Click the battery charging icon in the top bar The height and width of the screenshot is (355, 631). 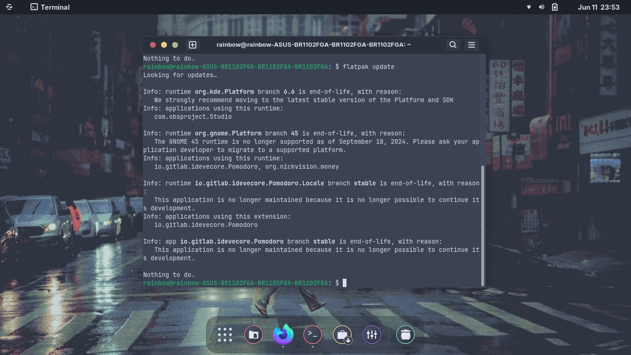coord(555,7)
